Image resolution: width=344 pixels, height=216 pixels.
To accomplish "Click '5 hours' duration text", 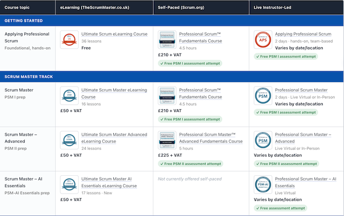I will click(x=186, y=148).
